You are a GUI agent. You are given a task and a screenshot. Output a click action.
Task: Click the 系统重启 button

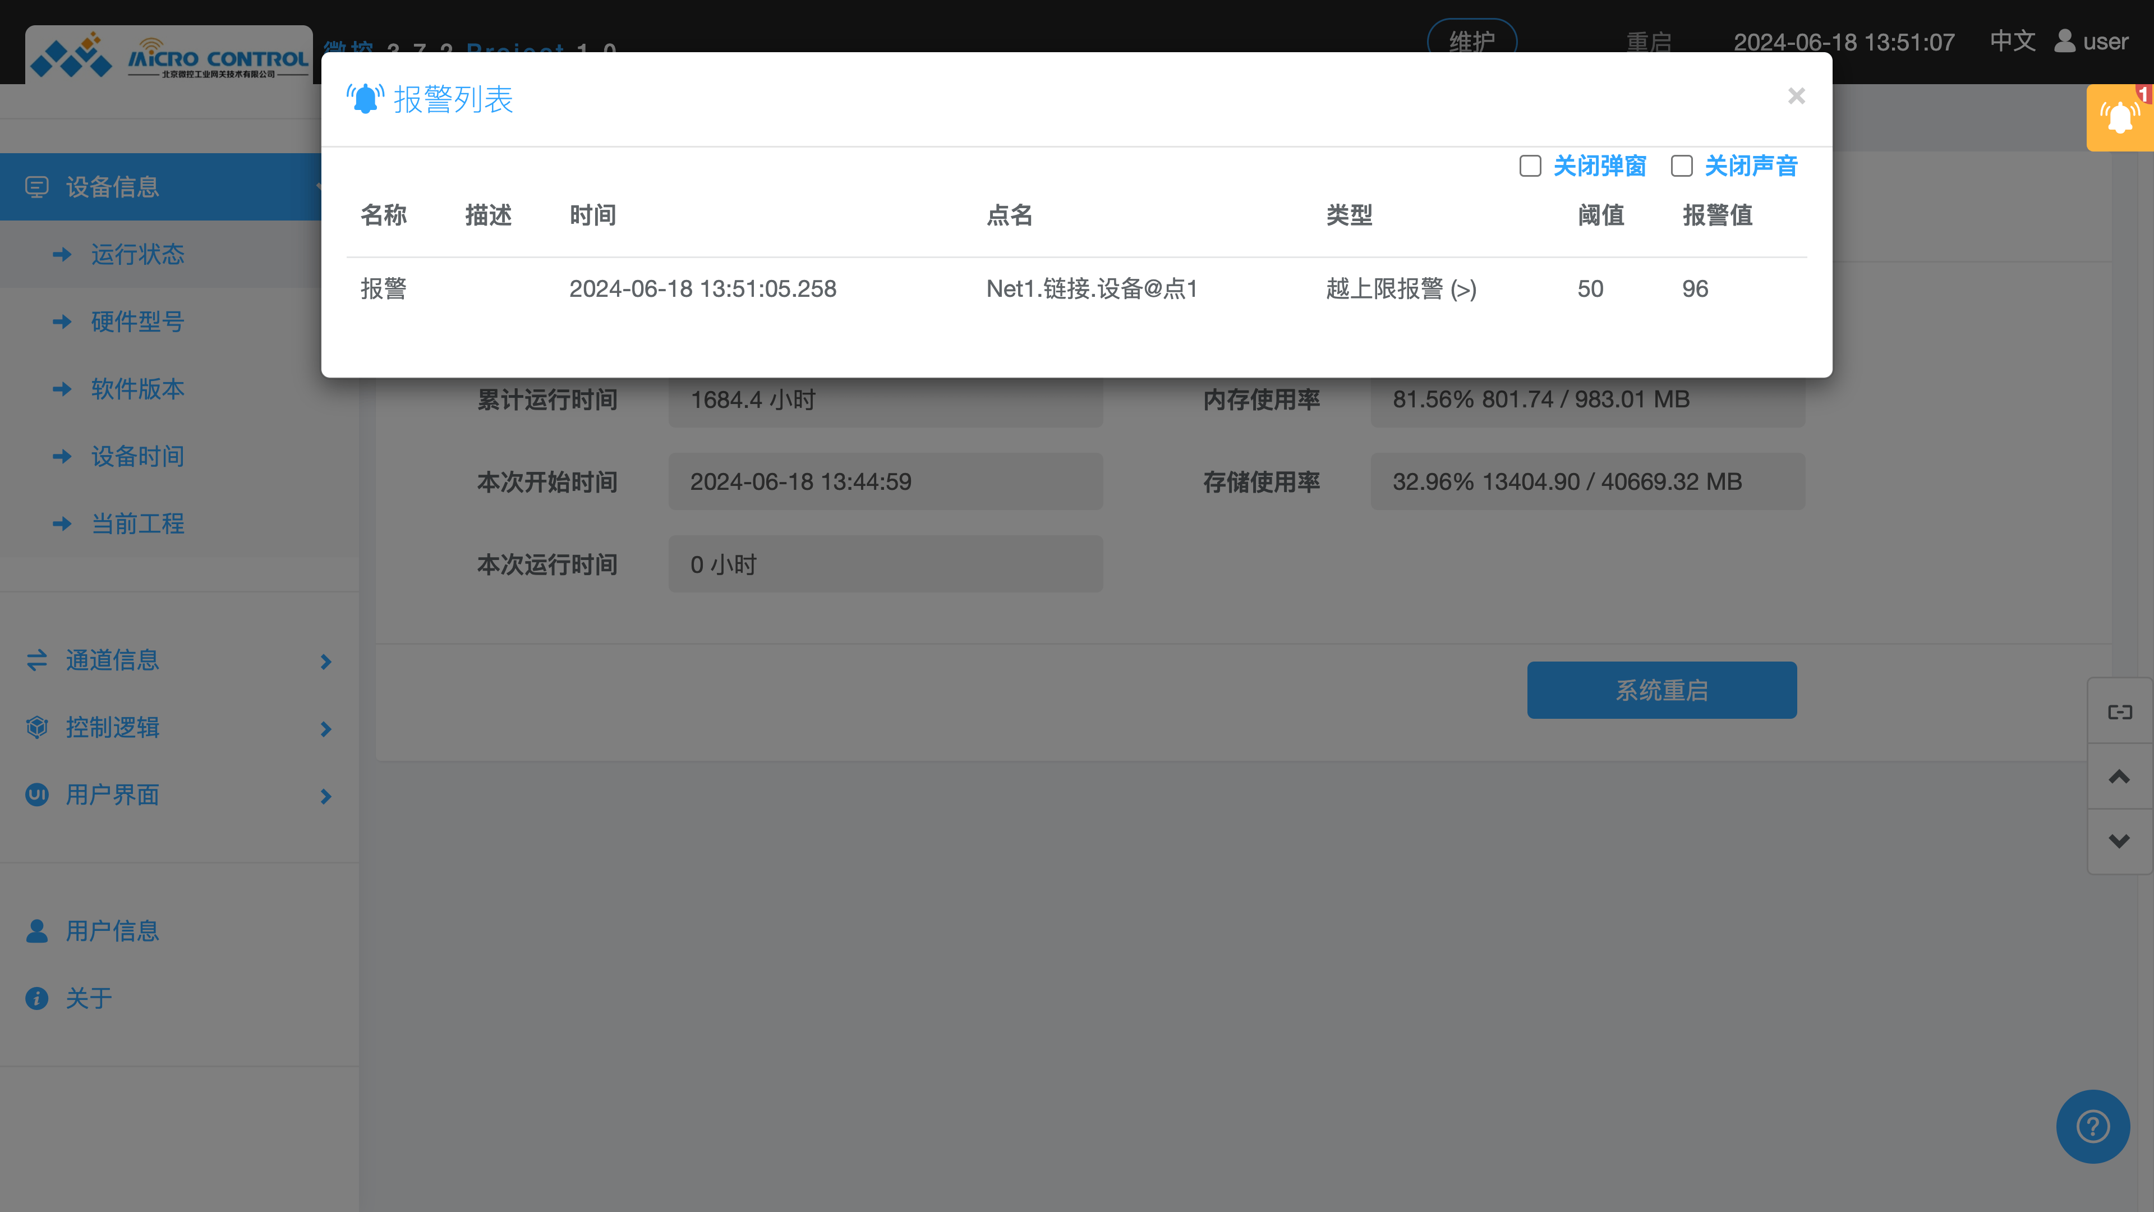point(1661,689)
